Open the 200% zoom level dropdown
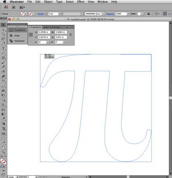Screen dimensions: 172x178 point(17,177)
